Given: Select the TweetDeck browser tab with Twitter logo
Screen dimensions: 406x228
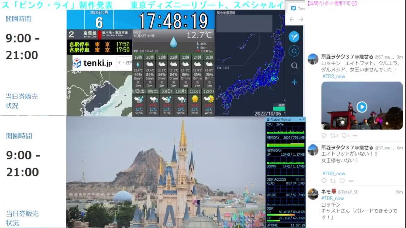Looking at the screenshot, I should [297, 8].
